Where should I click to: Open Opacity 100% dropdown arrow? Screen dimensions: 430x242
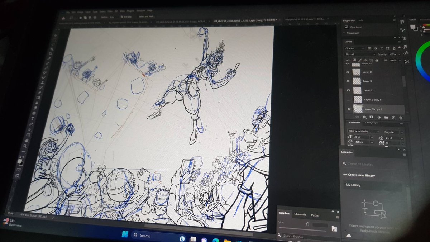coord(398,54)
